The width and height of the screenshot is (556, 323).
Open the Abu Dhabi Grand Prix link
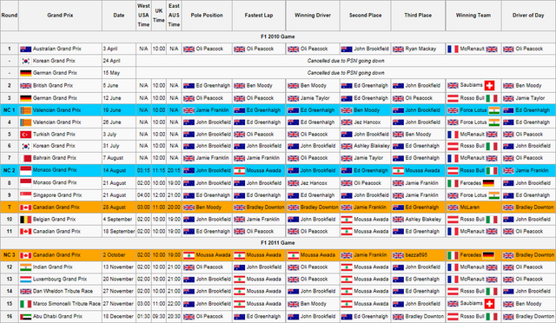57,316
